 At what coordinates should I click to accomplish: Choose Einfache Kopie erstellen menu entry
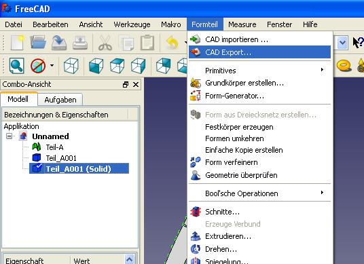(260, 150)
